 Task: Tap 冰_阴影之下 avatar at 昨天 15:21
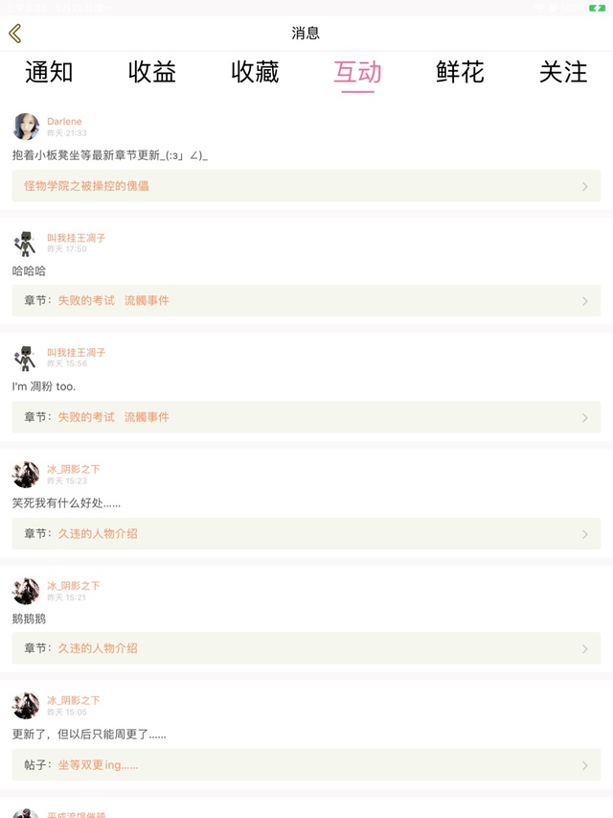pyautogui.click(x=26, y=590)
